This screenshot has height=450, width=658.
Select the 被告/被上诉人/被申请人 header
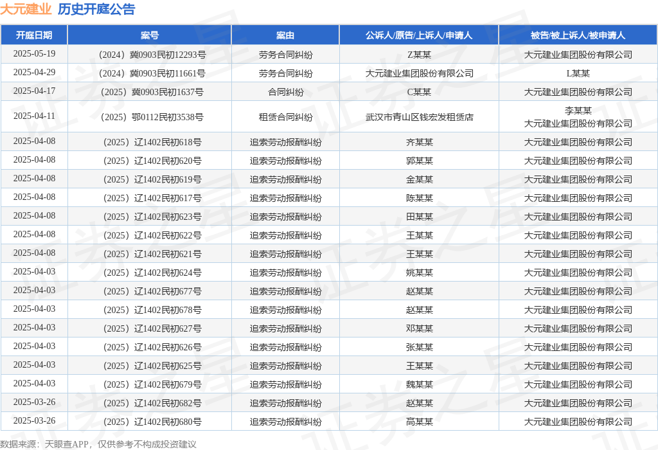point(578,35)
